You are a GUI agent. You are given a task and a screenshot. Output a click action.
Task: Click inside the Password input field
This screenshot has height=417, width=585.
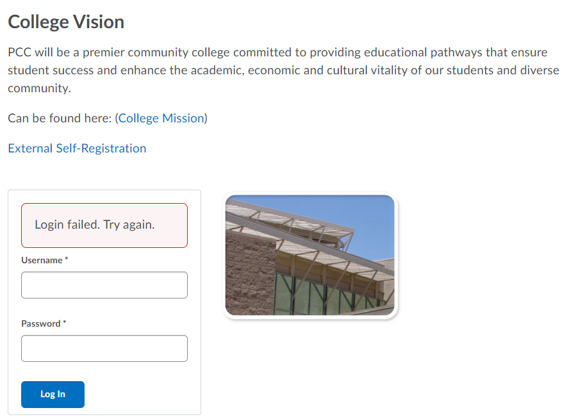coord(104,348)
